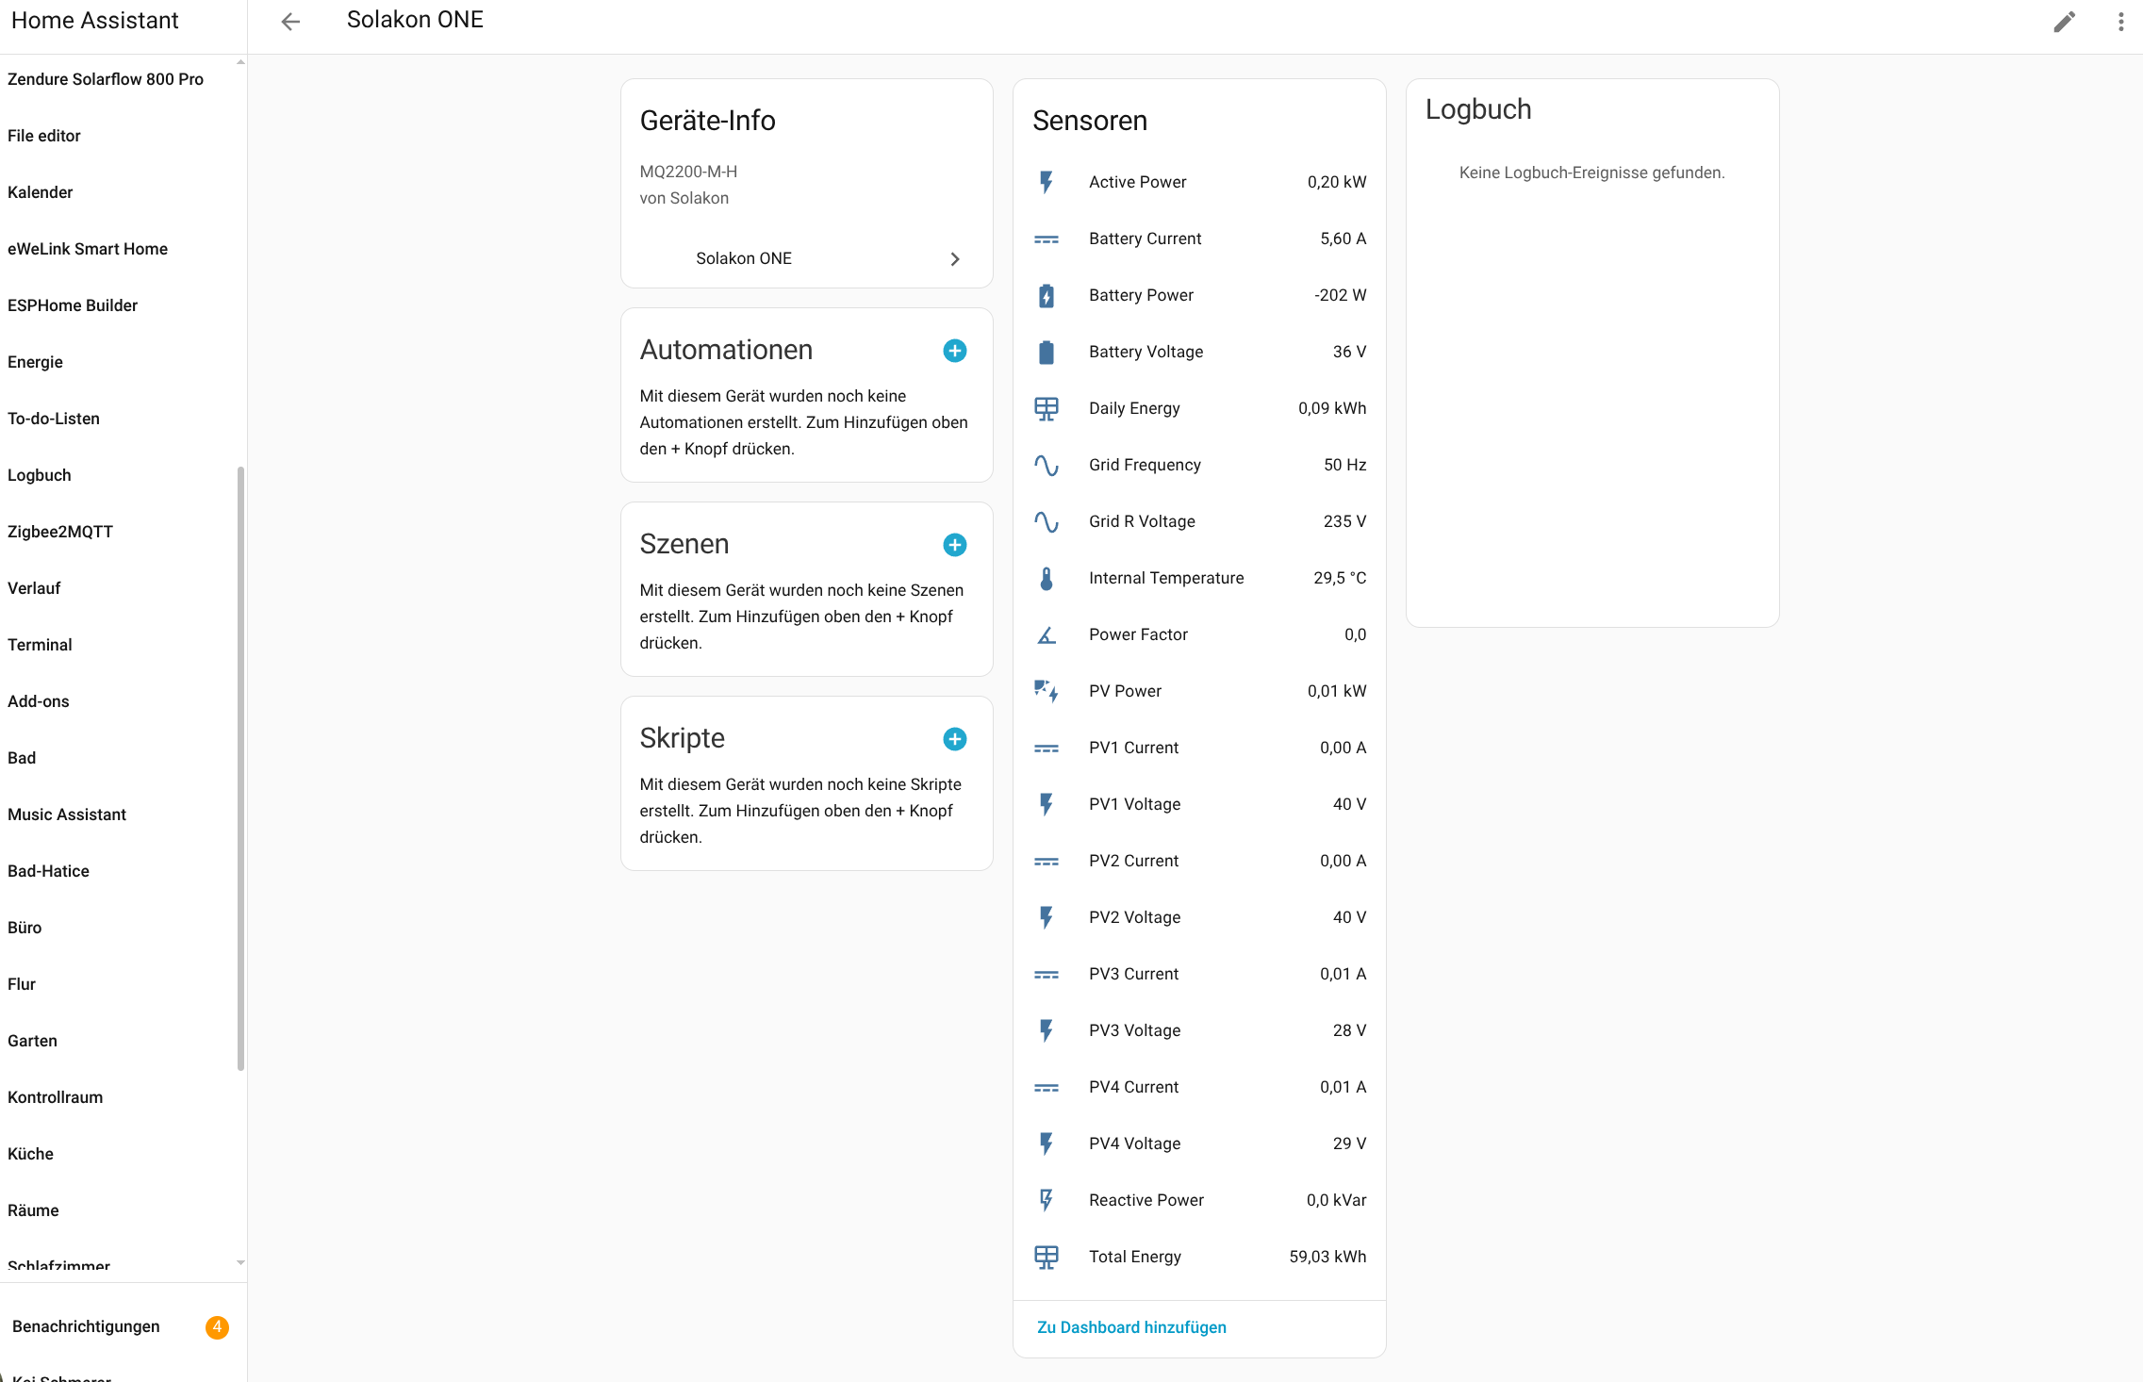Click the sidebar vertical scrollbar
Viewport: 2143px width, 1382px height.
point(241,768)
